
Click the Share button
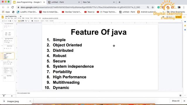pos(179,17)
